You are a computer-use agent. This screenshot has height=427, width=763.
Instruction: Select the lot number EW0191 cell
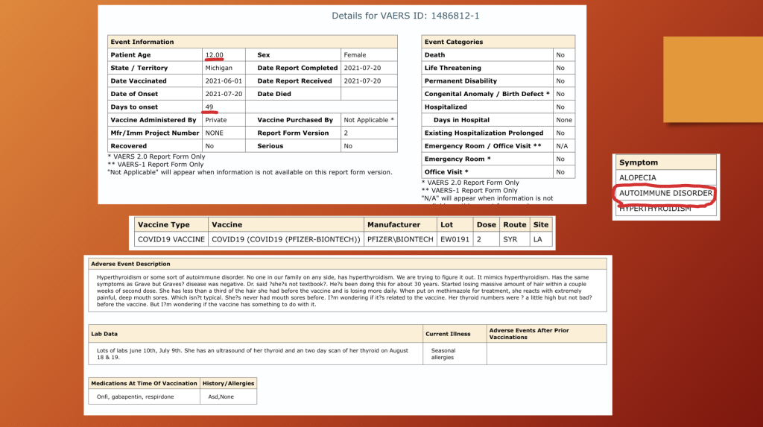(x=455, y=239)
